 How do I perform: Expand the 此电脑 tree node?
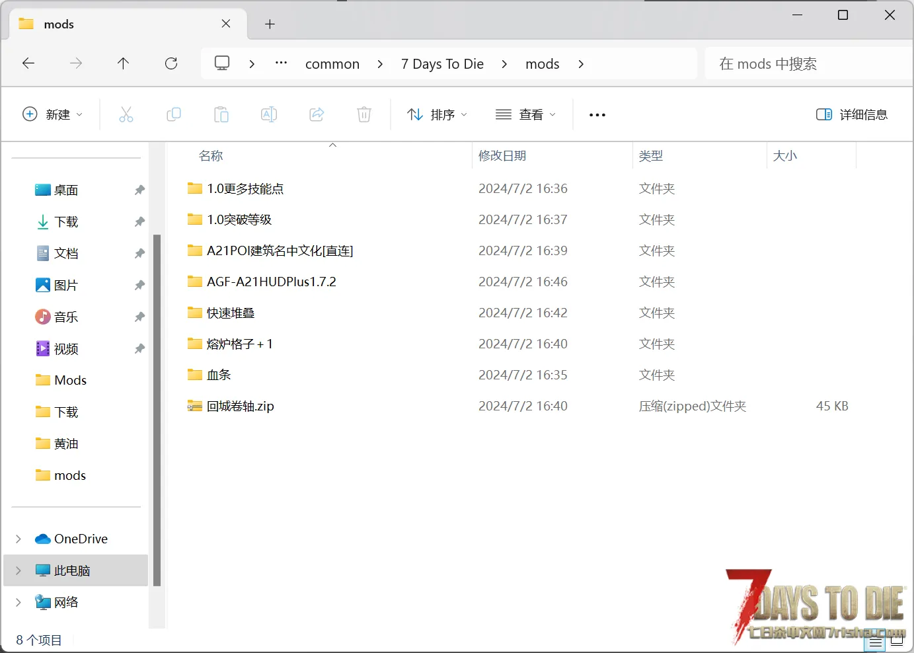[19, 570]
